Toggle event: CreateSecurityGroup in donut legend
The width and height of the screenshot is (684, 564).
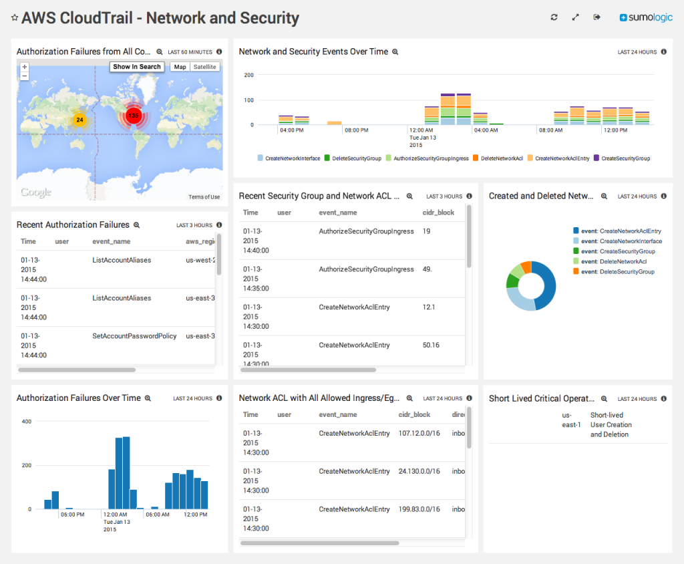[x=615, y=251]
